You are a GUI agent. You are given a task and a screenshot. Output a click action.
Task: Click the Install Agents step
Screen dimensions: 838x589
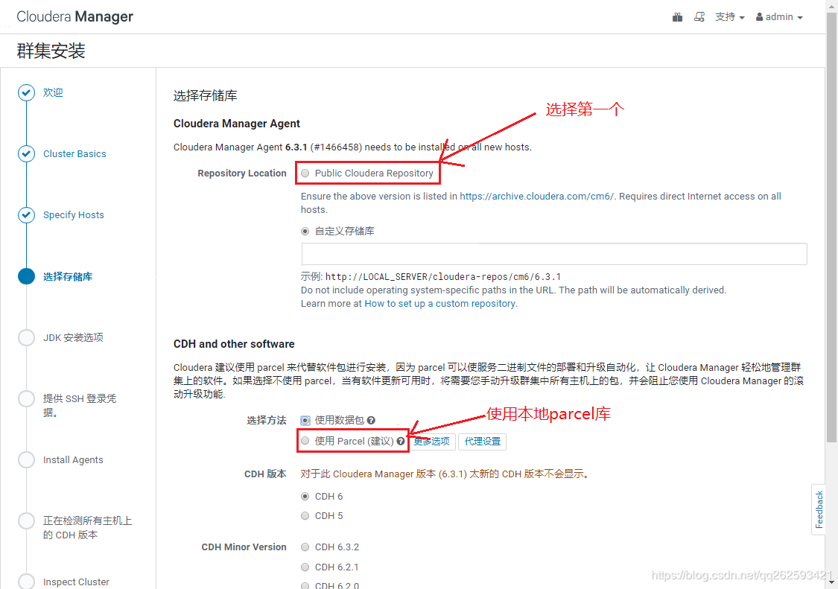click(x=73, y=459)
